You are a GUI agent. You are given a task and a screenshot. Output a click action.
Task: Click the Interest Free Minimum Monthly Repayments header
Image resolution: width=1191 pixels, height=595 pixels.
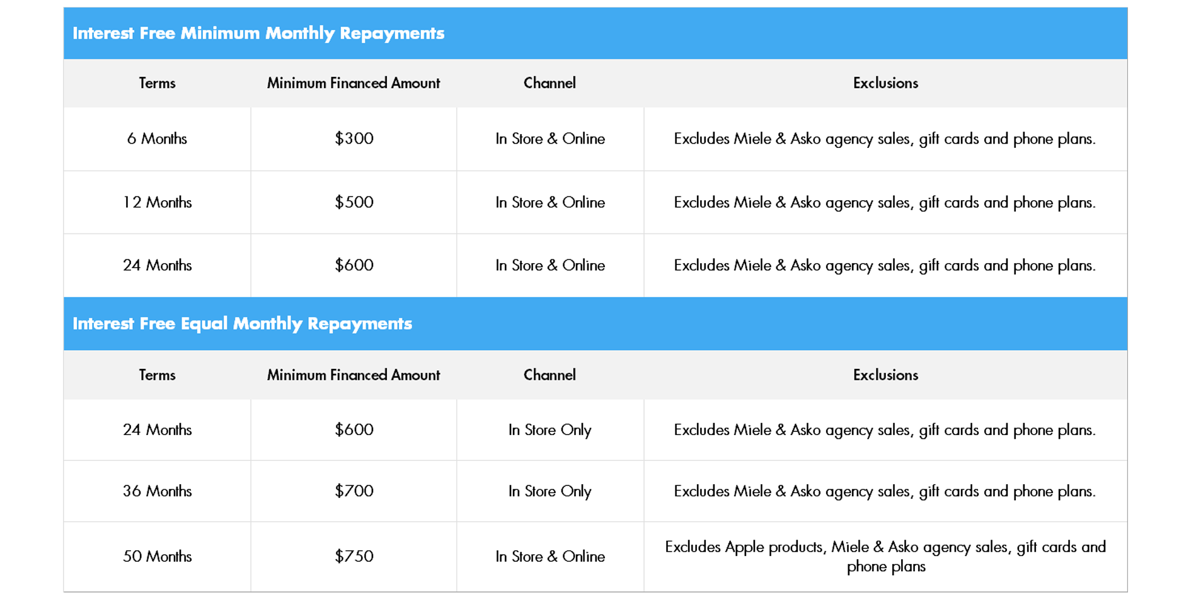click(x=258, y=33)
